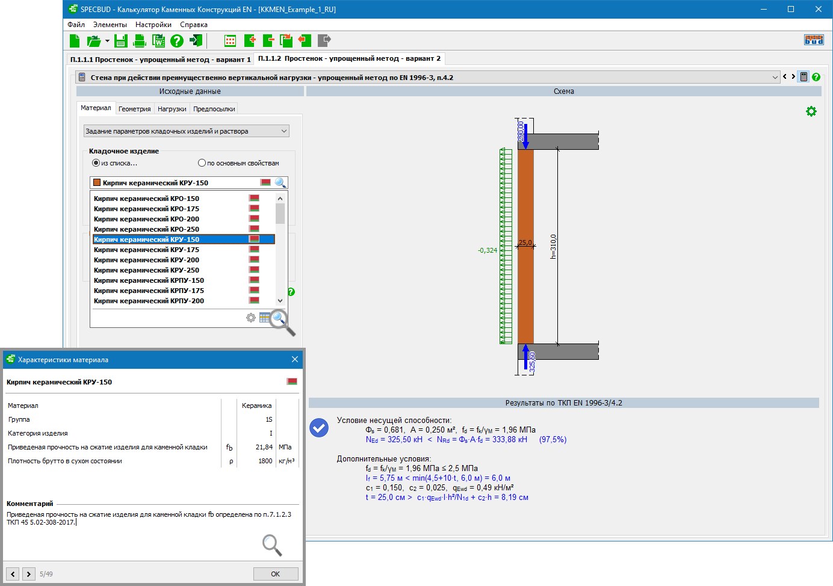Image resolution: width=833 pixels, height=586 pixels.
Task: Open the 'Настройки' menu
Action: point(153,25)
